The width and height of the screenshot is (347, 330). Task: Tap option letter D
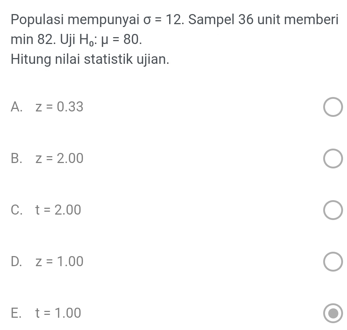tap(17, 261)
